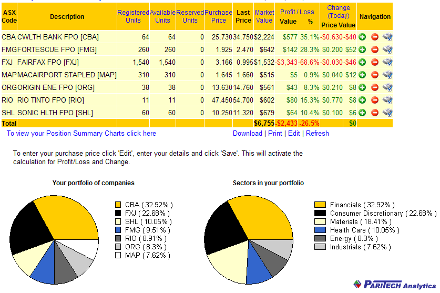
Task: Open the details icon for FXJ row
Action: 387,62
